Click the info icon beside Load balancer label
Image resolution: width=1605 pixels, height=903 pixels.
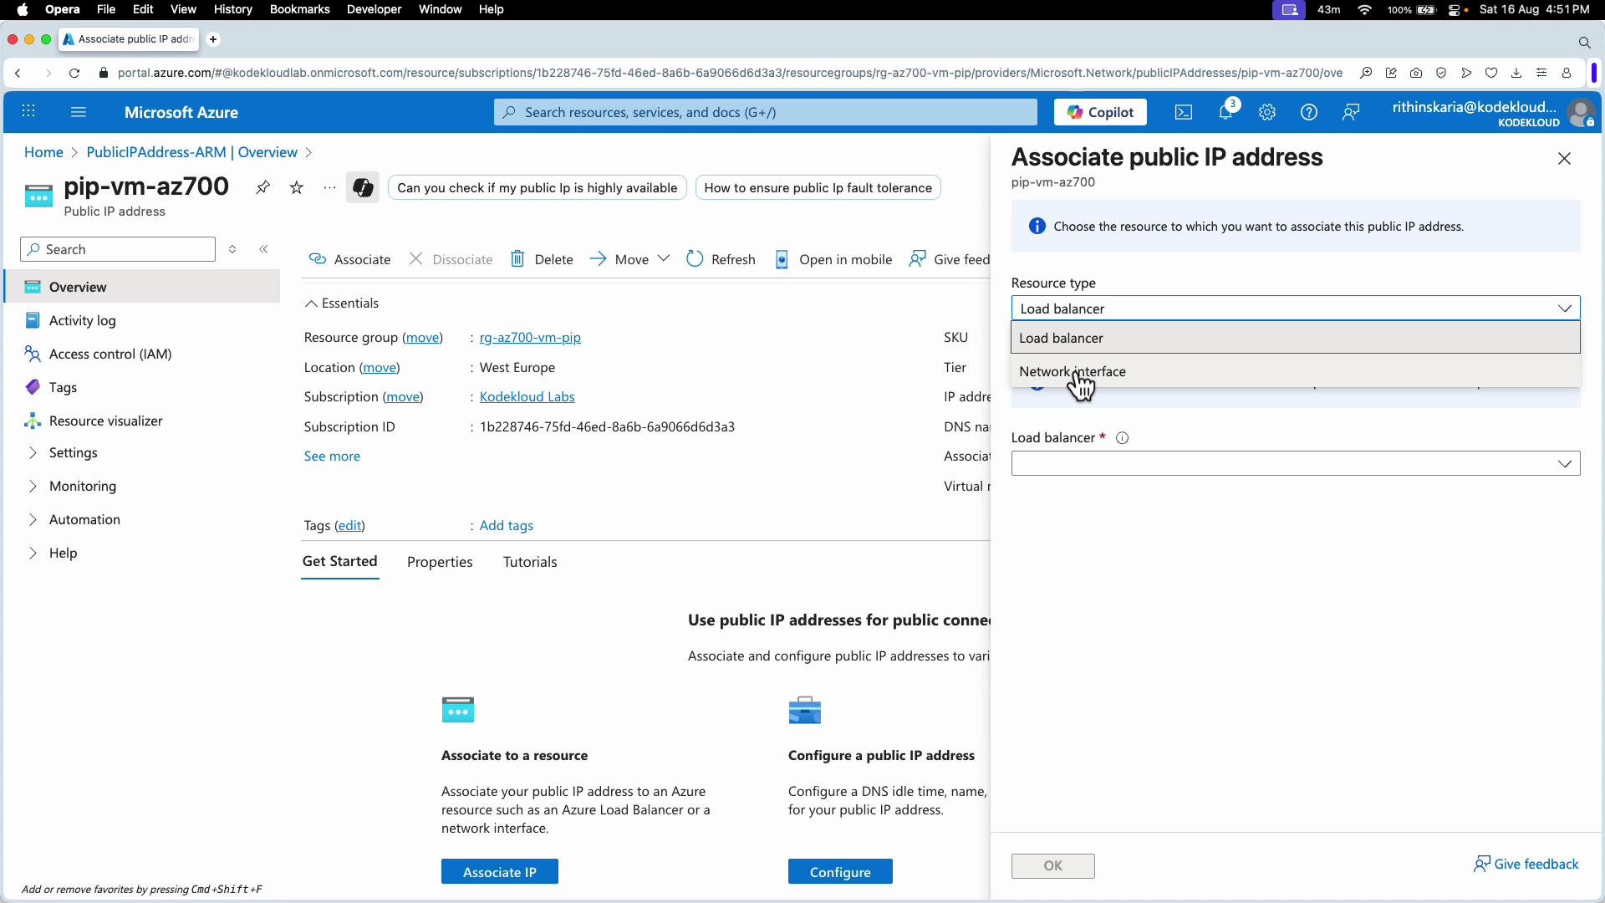point(1123,438)
